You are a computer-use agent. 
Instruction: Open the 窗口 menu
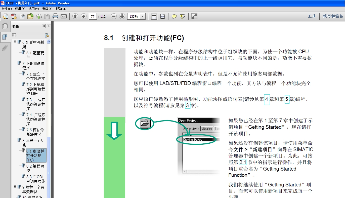47,9
